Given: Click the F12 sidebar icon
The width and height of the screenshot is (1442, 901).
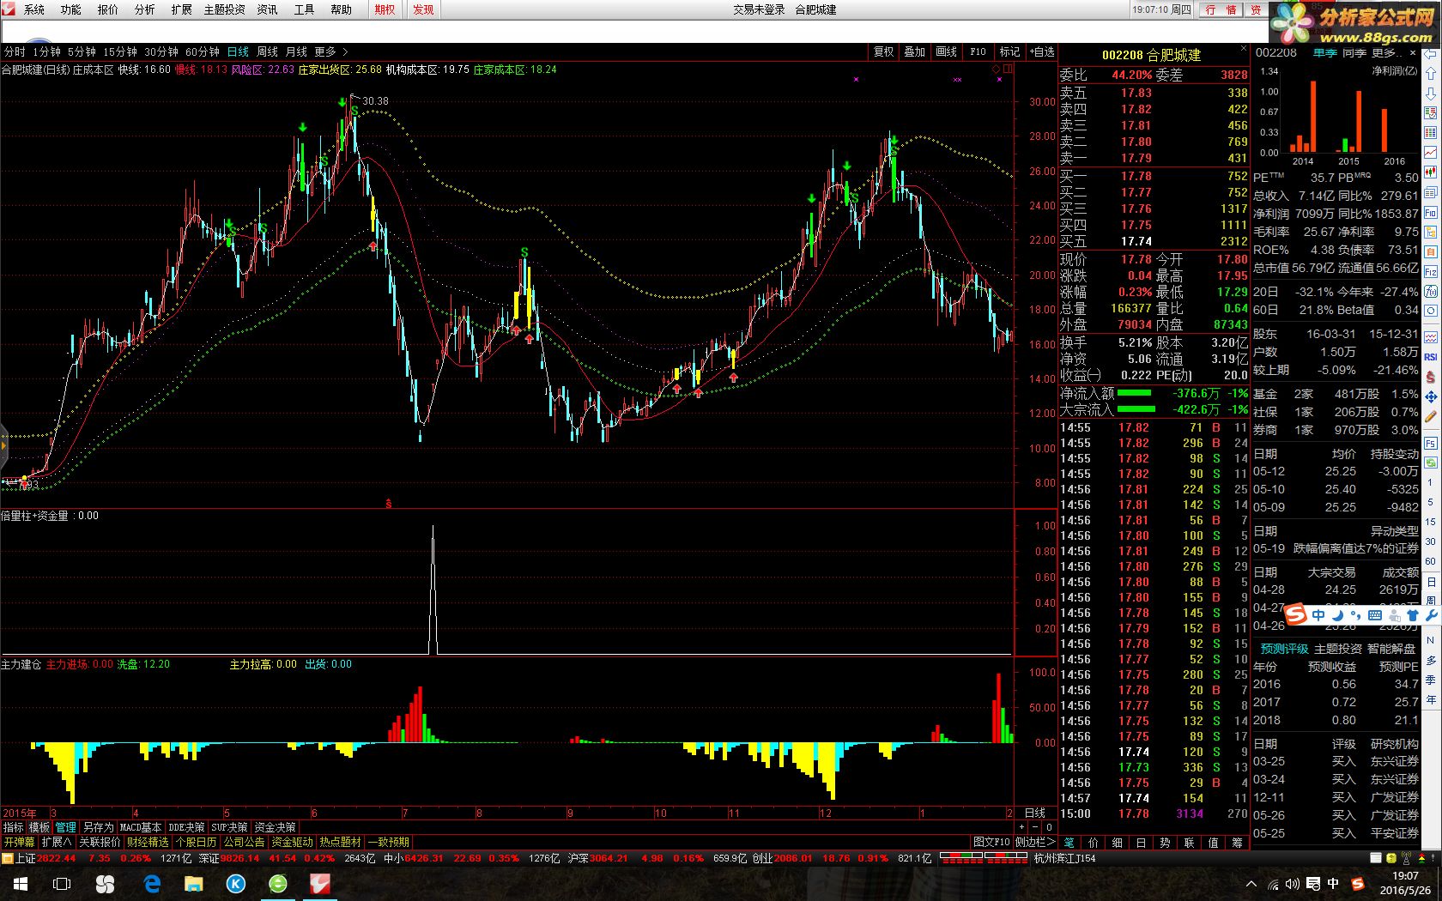Looking at the screenshot, I should click(1431, 272).
